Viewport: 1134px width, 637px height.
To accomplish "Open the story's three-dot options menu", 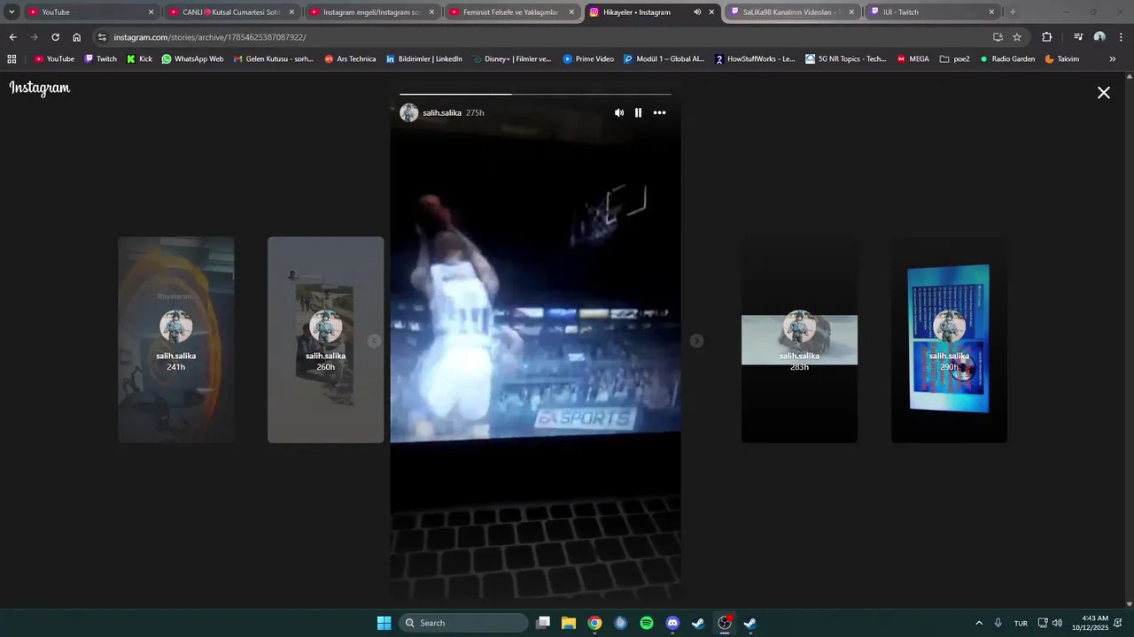I will point(659,112).
